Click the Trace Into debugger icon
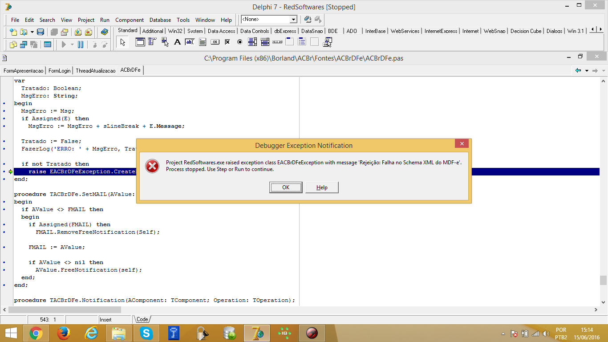Screen dimensions: 608x342 point(94,45)
